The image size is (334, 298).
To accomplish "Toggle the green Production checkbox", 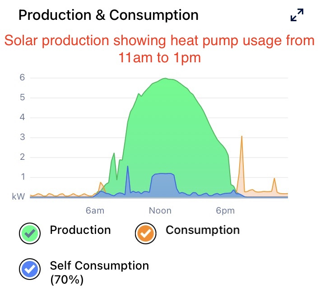I will 30,233.
